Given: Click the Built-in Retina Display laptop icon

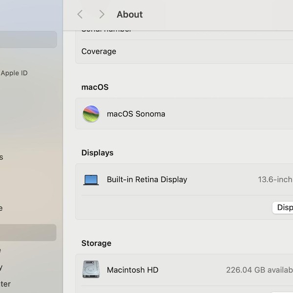Looking at the screenshot, I should pyautogui.click(x=91, y=180).
